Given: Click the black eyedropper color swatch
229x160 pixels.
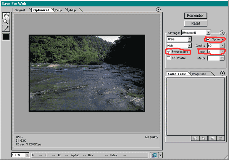Looking at the screenshot, I should (x=6, y=37).
